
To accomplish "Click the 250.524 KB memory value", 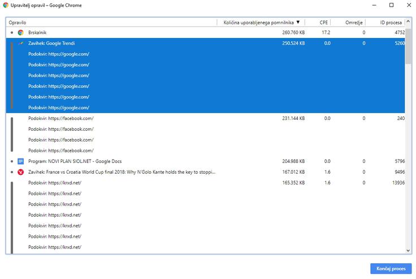I will (293, 44).
